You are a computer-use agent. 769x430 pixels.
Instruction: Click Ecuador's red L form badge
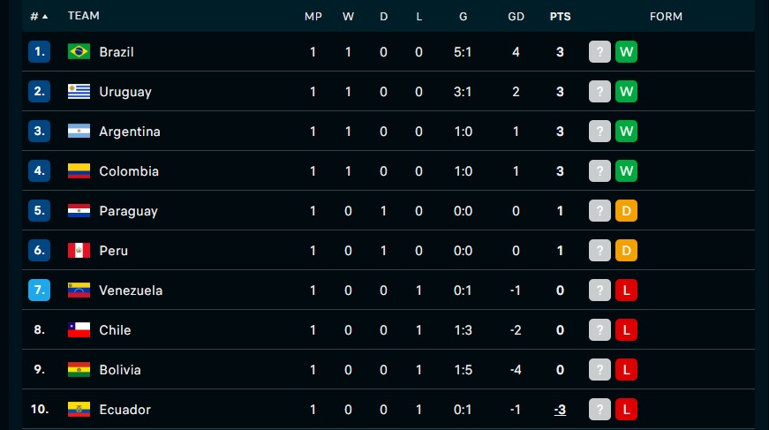coord(626,410)
